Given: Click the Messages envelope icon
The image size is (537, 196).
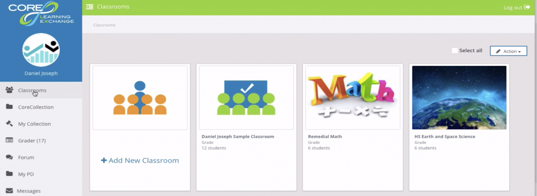Looking at the screenshot, I should coord(9,190).
